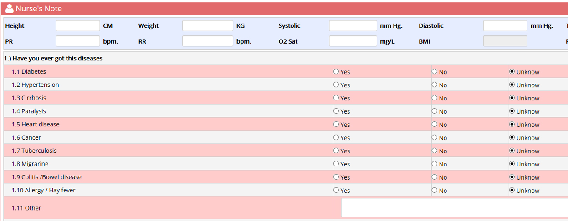Viewport: 568px width, 221px height.
Task: Choose Yes for Cirrhosis
Action: (x=336, y=98)
